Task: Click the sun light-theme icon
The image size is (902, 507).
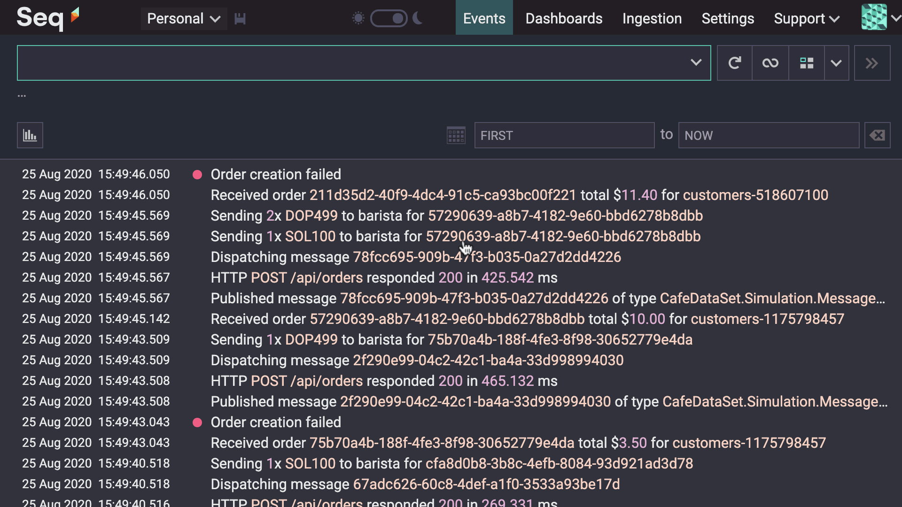Action: 358,19
